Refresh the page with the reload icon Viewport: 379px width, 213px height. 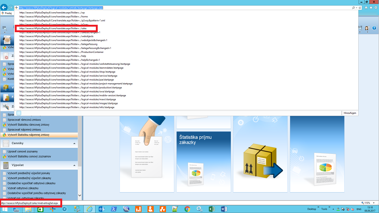pyautogui.click(x=360, y=8)
